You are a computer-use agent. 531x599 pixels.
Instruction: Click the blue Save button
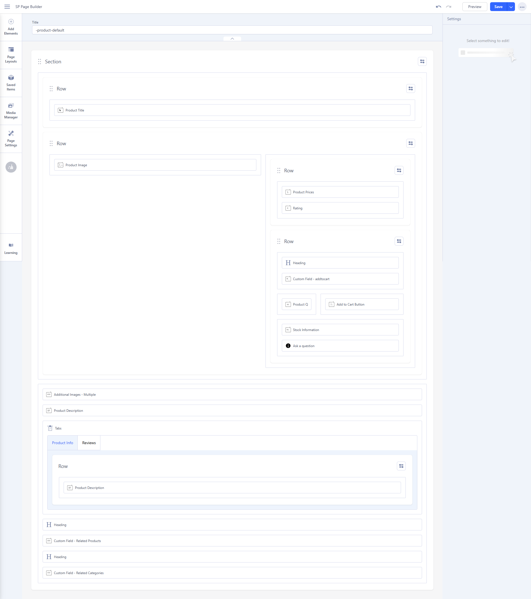[x=498, y=7]
